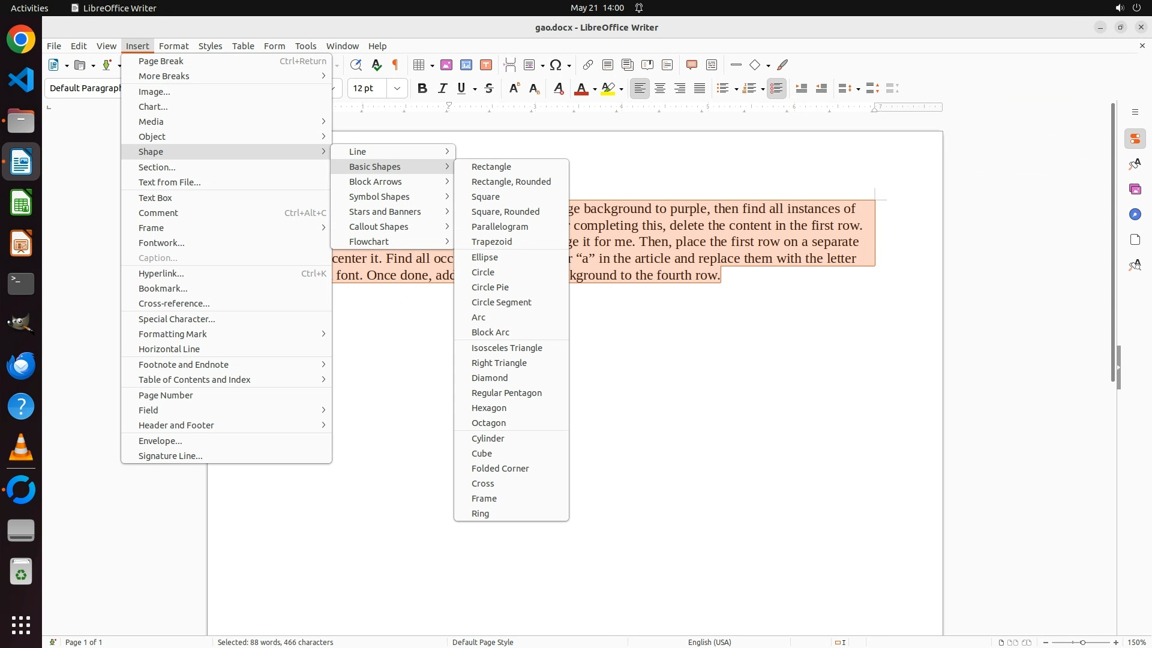Click the Insert Hyperlink toolbar icon
Image resolution: width=1152 pixels, height=648 pixels.
pos(588,65)
